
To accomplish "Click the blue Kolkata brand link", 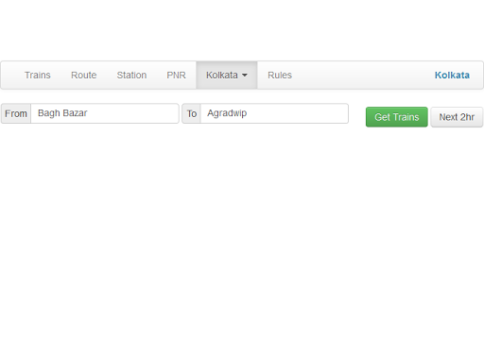I will click(x=452, y=76).
